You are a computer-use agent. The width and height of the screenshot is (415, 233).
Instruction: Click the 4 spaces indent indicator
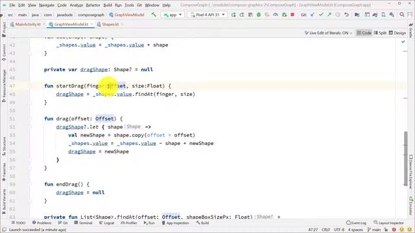pyautogui.click(x=355, y=230)
